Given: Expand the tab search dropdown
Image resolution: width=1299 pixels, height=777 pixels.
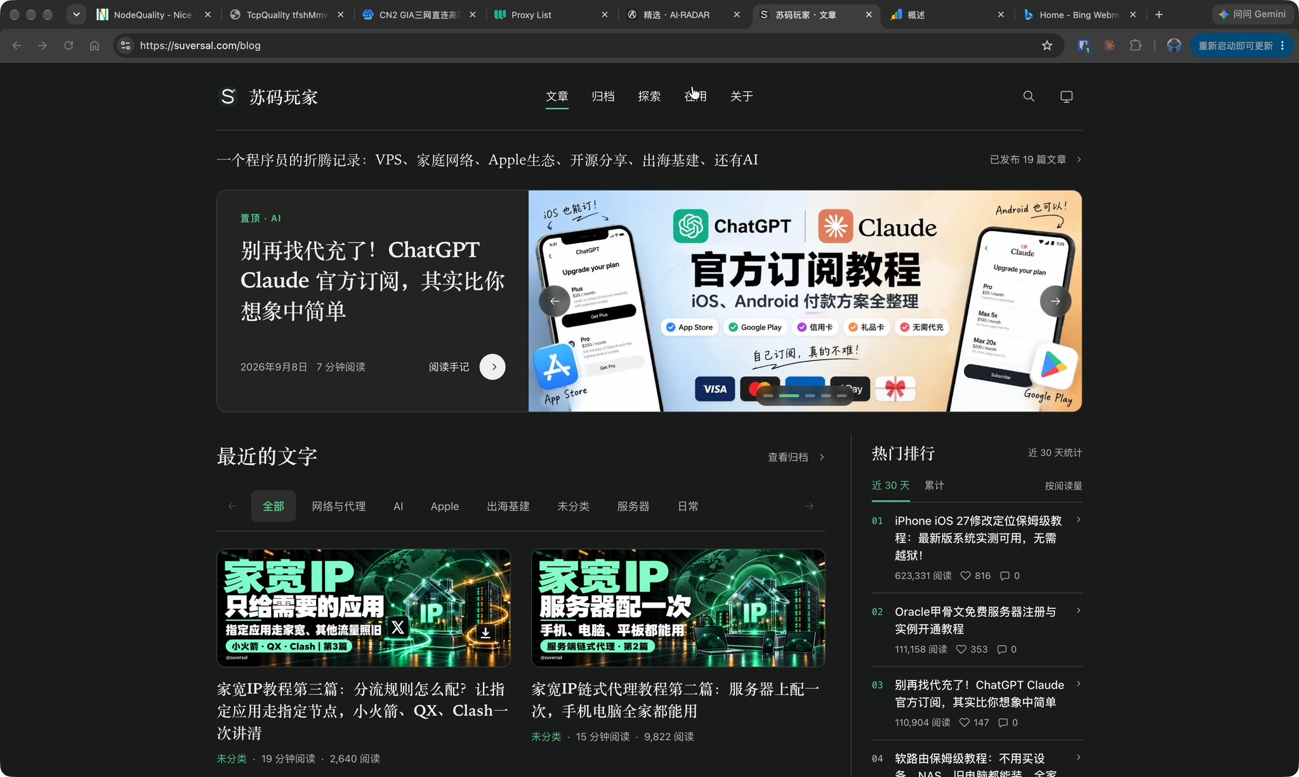Looking at the screenshot, I should pos(76,14).
